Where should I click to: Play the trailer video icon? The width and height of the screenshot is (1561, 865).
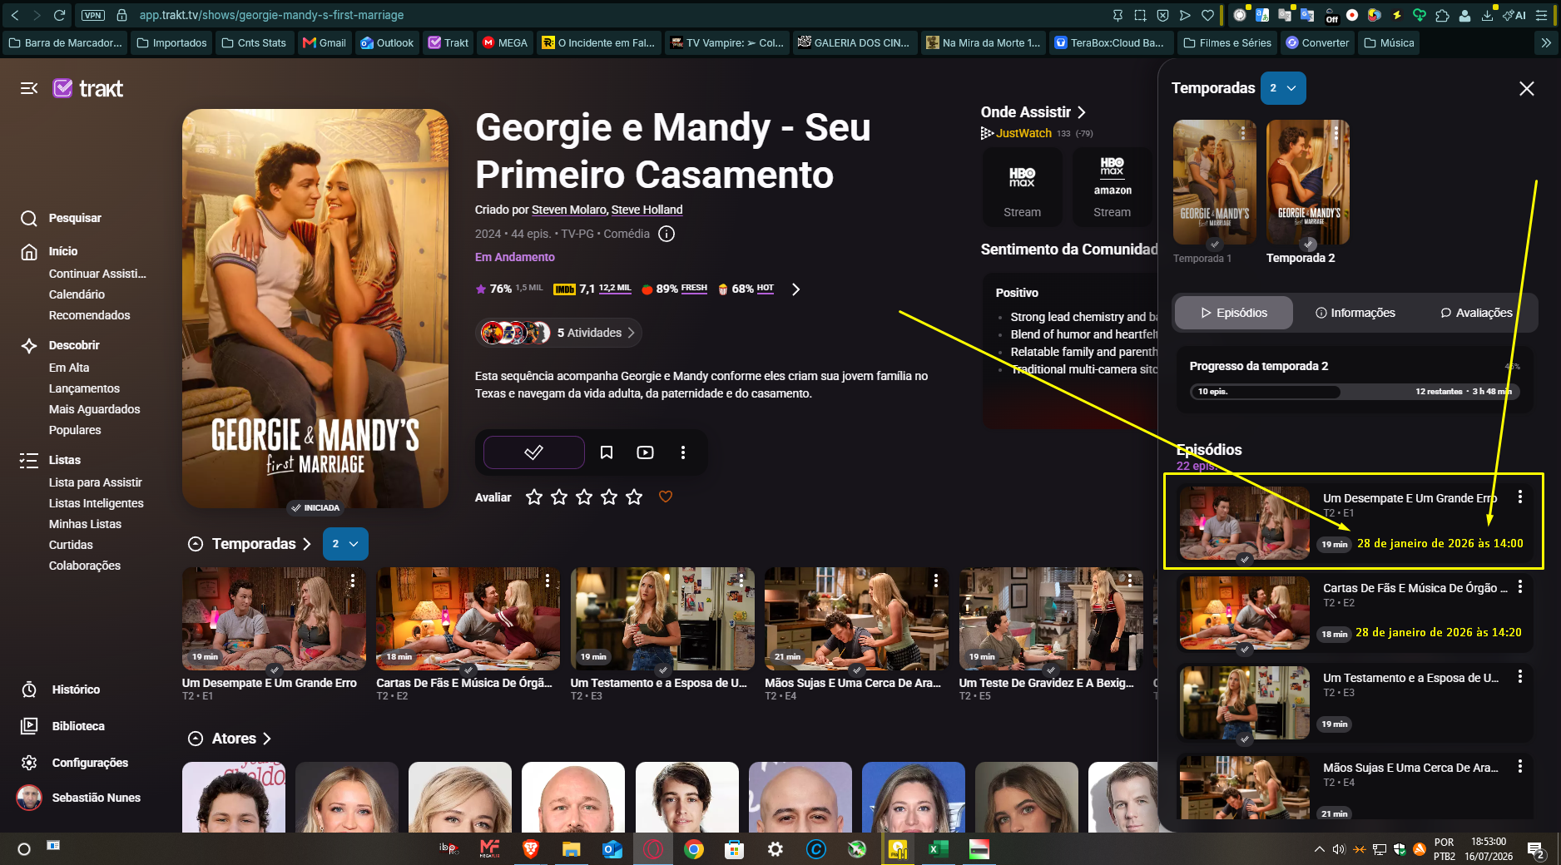tap(645, 452)
